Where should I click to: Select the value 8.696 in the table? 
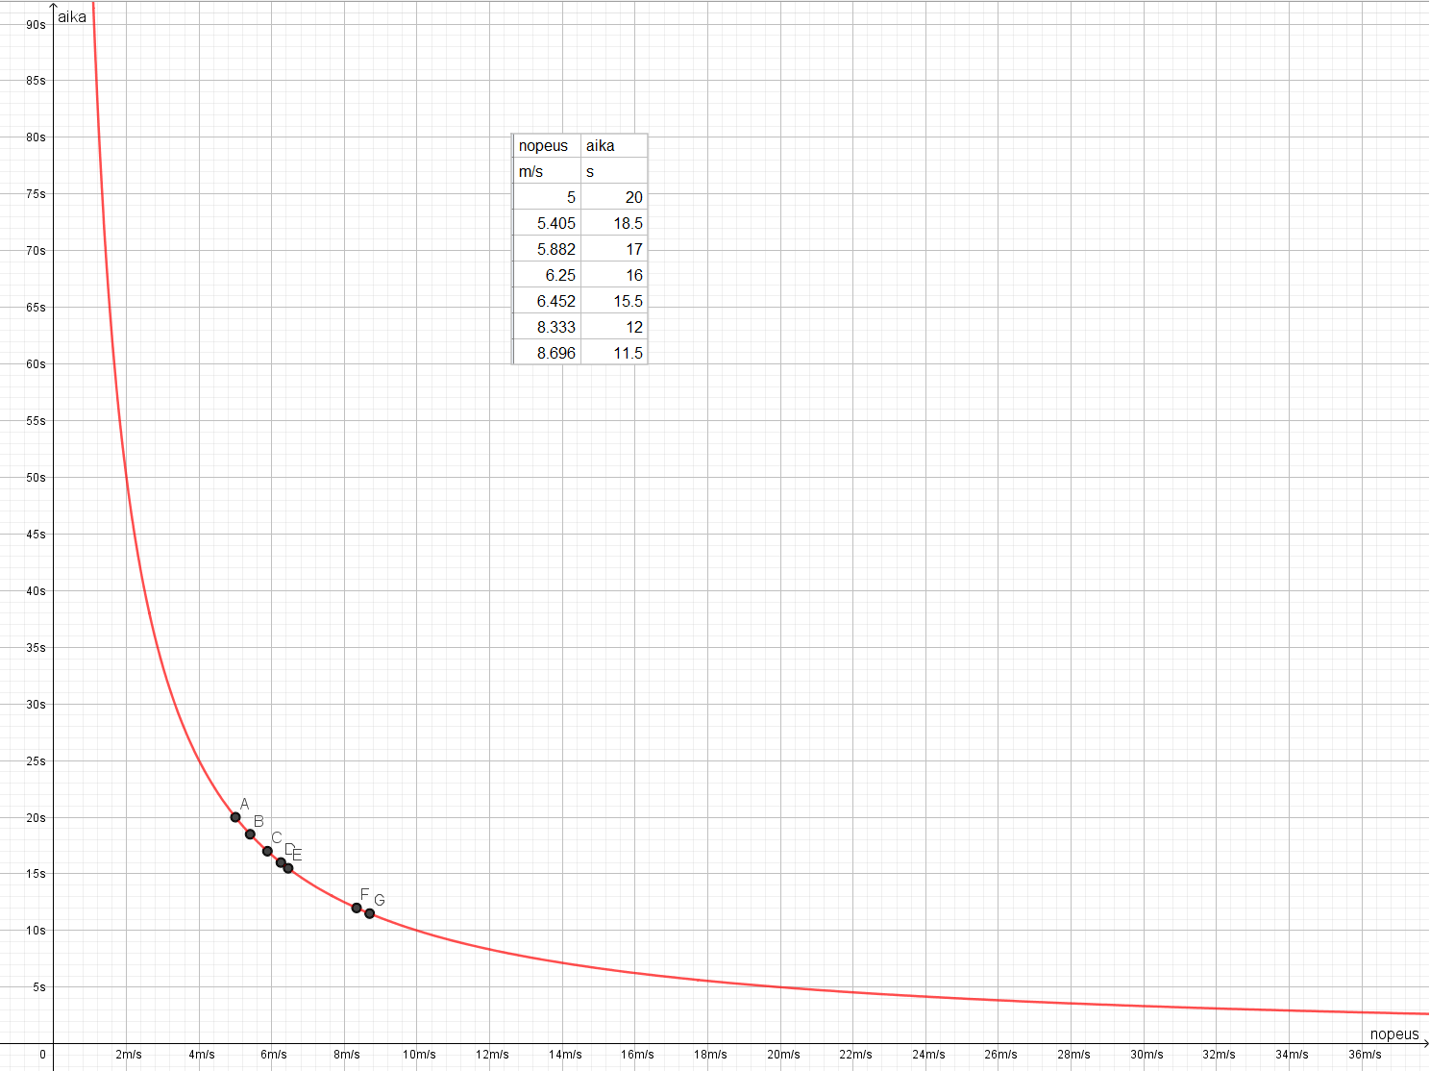click(558, 353)
